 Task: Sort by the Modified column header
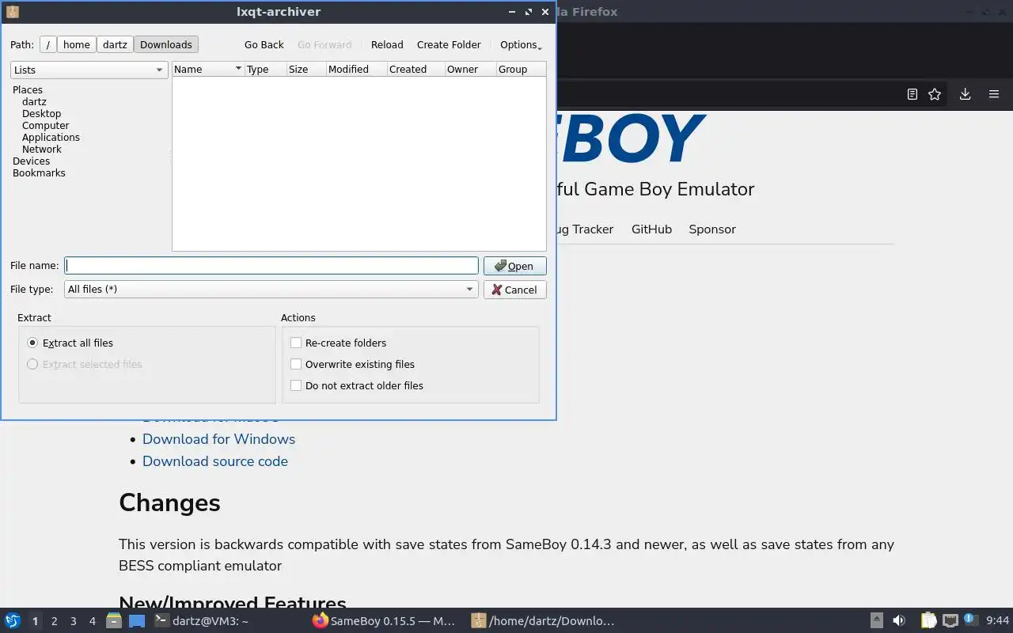tap(356, 70)
